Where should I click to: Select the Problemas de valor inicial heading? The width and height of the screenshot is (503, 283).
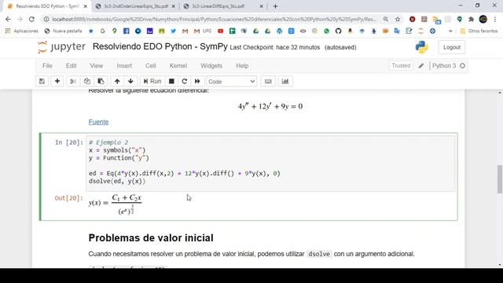(151, 237)
